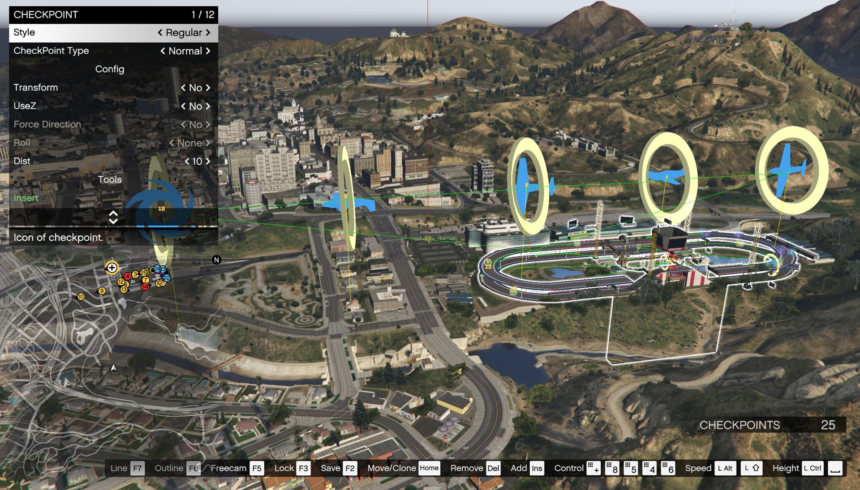
Task: Click the F5 key icon for Freecam
Action: 257,468
